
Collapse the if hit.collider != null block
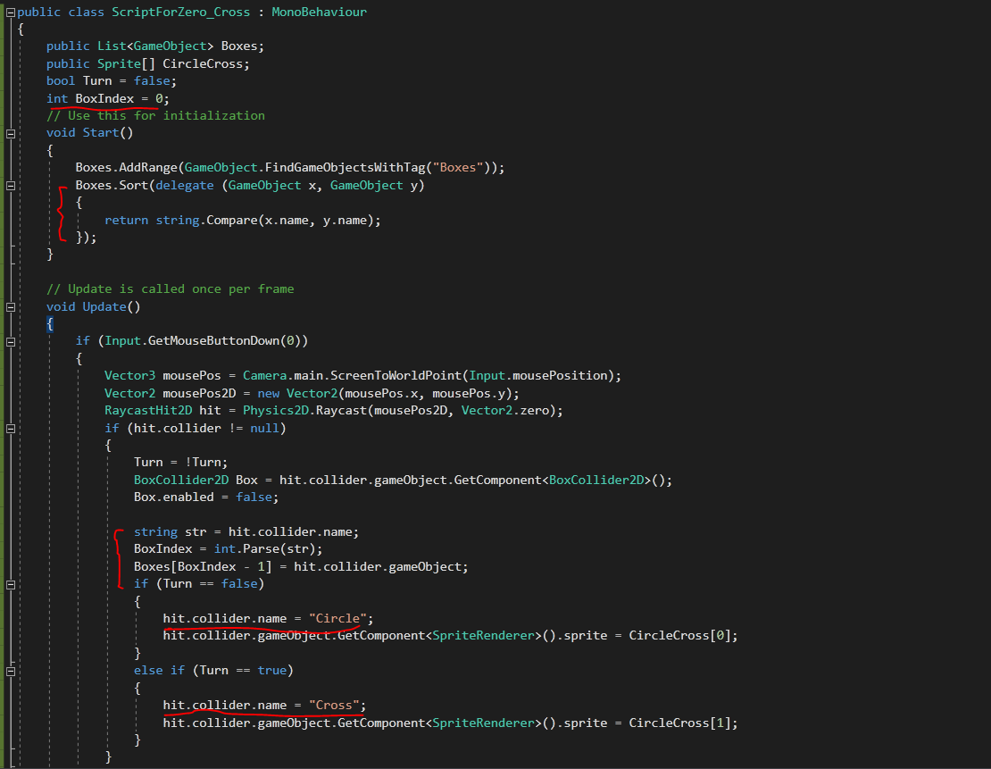[x=10, y=429]
